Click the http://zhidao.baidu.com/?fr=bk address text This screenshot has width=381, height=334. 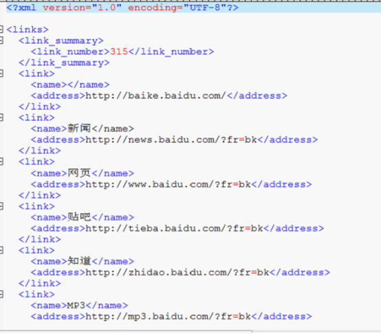pyautogui.click(x=177, y=273)
